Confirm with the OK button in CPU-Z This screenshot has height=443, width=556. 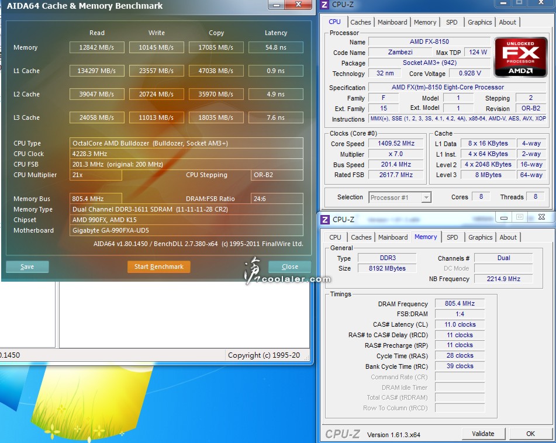(530, 434)
